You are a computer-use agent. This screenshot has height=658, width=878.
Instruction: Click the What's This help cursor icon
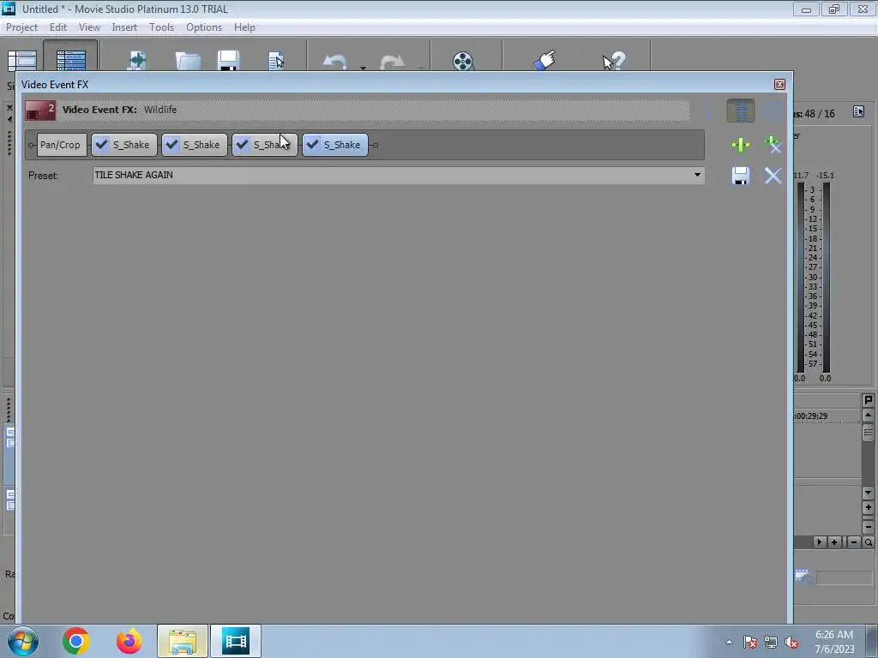[x=614, y=61]
